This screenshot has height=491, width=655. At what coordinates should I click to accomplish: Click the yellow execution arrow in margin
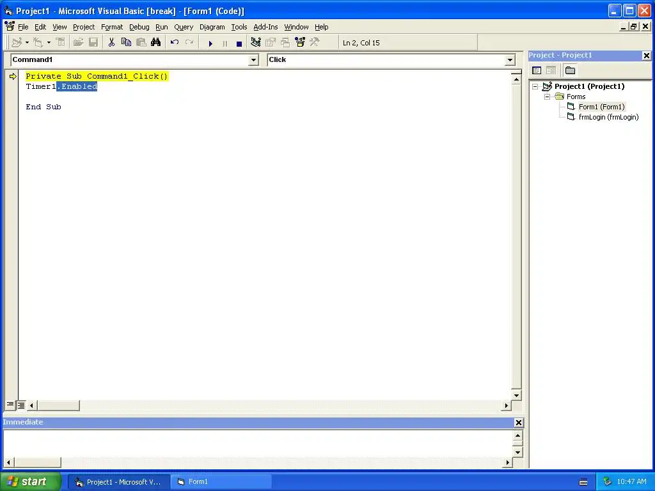click(x=13, y=77)
